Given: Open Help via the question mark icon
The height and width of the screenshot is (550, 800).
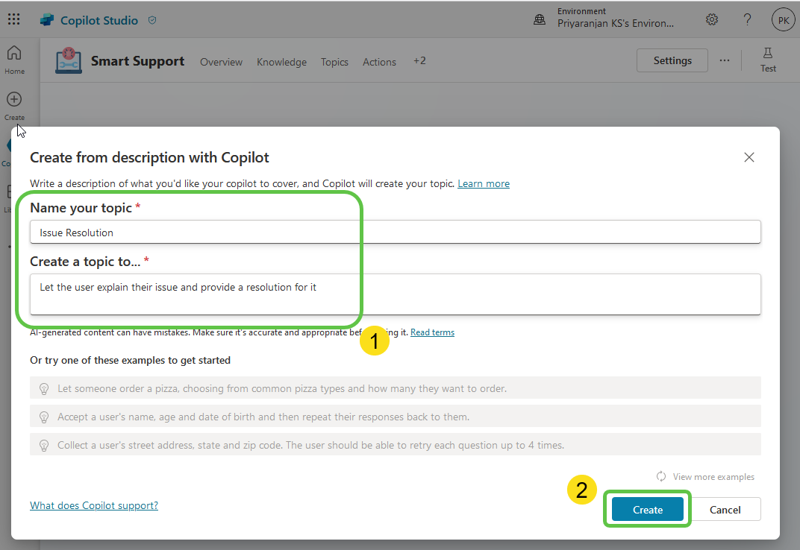Looking at the screenshot, I should click(748, 19).
